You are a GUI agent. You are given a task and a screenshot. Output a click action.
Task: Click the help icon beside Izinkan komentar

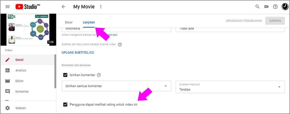99,75
